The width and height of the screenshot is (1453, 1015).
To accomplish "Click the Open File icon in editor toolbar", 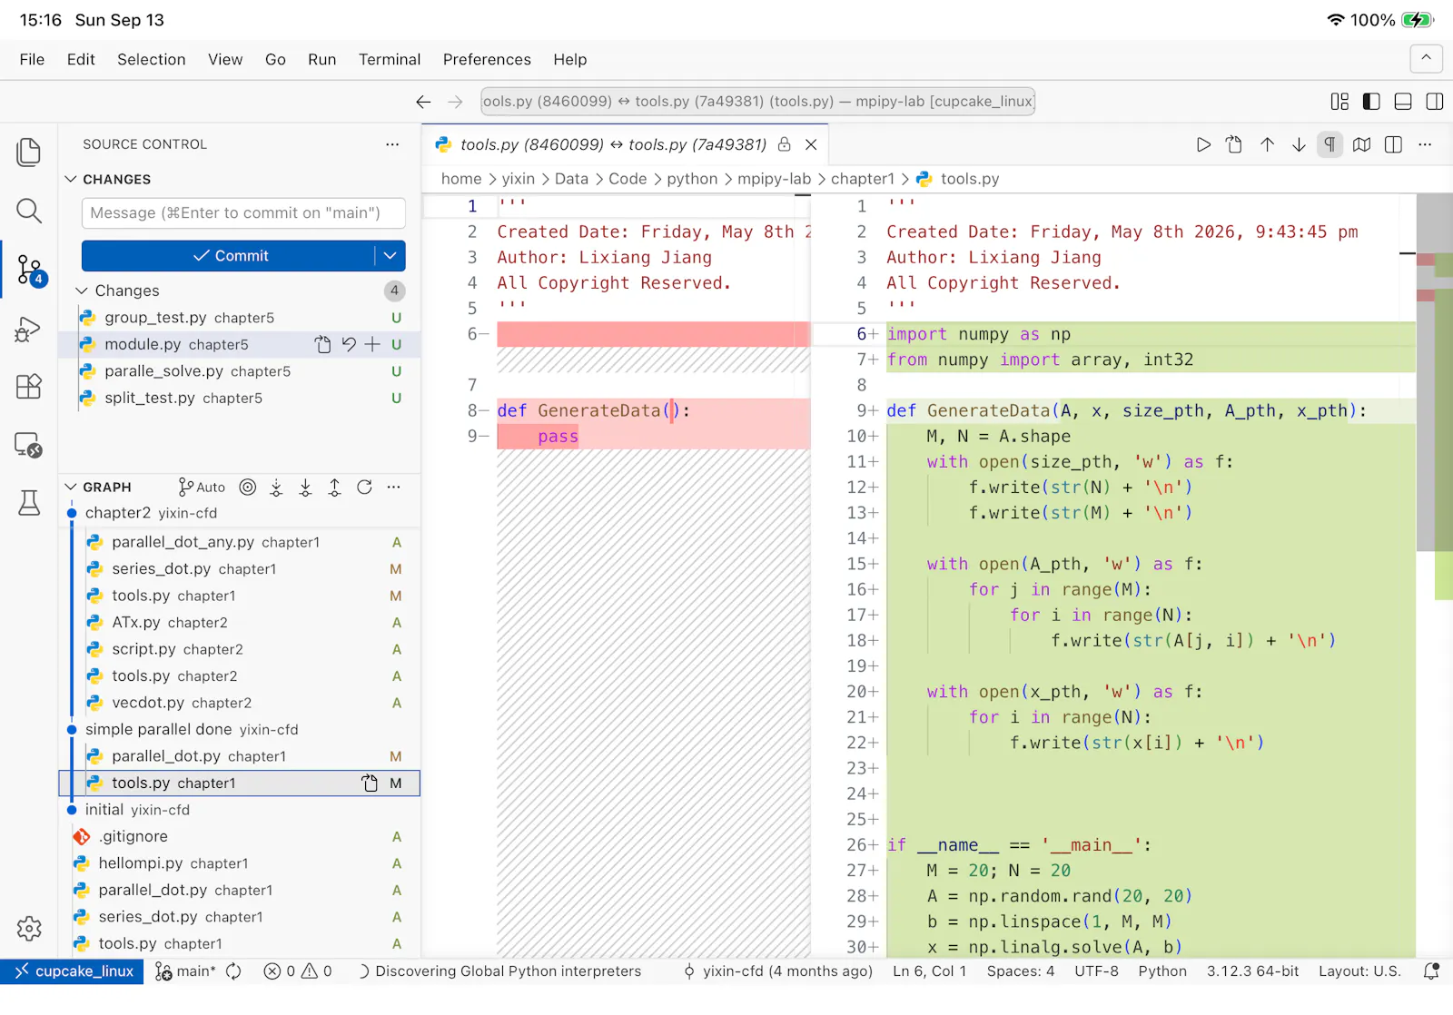I will point(1234,144).
